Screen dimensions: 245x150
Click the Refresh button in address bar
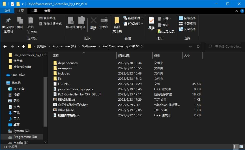point(198,46)
